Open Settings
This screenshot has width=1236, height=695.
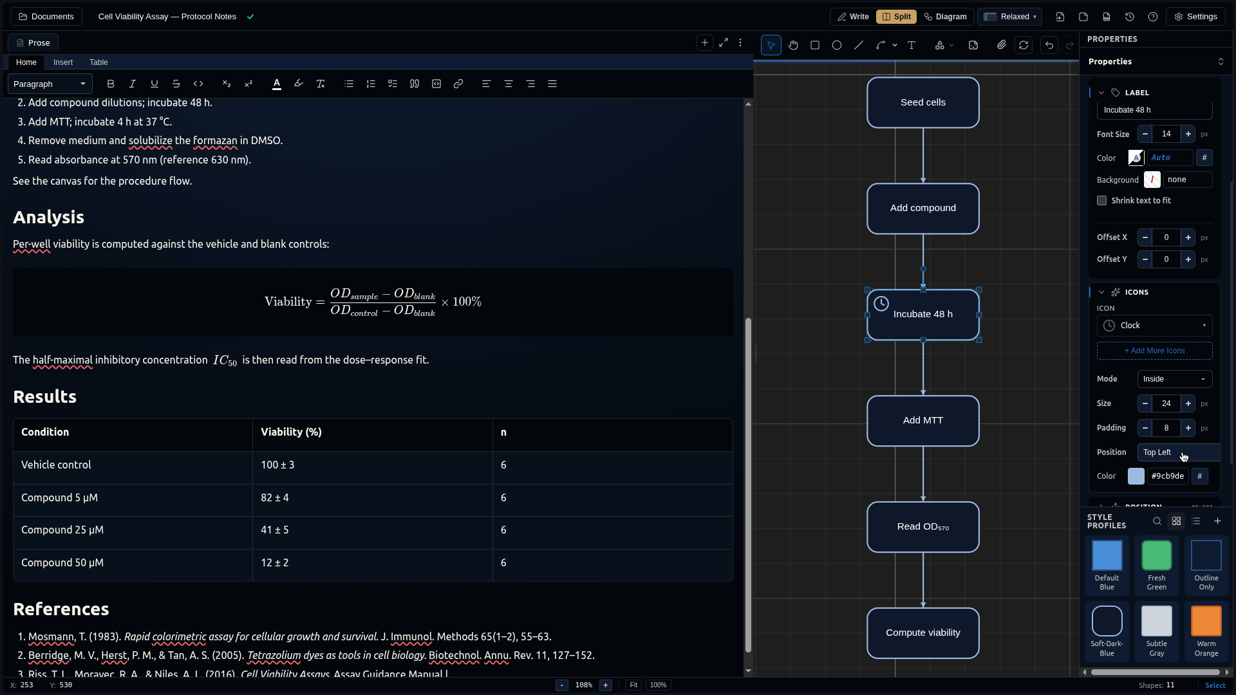coord(1196,17)
